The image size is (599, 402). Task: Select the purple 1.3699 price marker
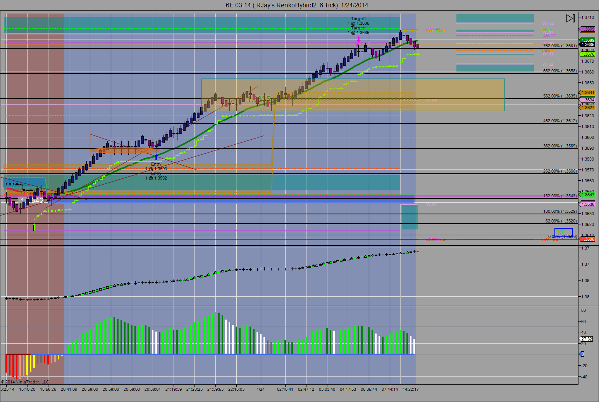point(587,29)
